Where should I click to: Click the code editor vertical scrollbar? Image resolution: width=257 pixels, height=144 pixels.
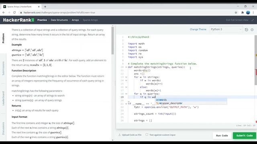coord(256,60)
